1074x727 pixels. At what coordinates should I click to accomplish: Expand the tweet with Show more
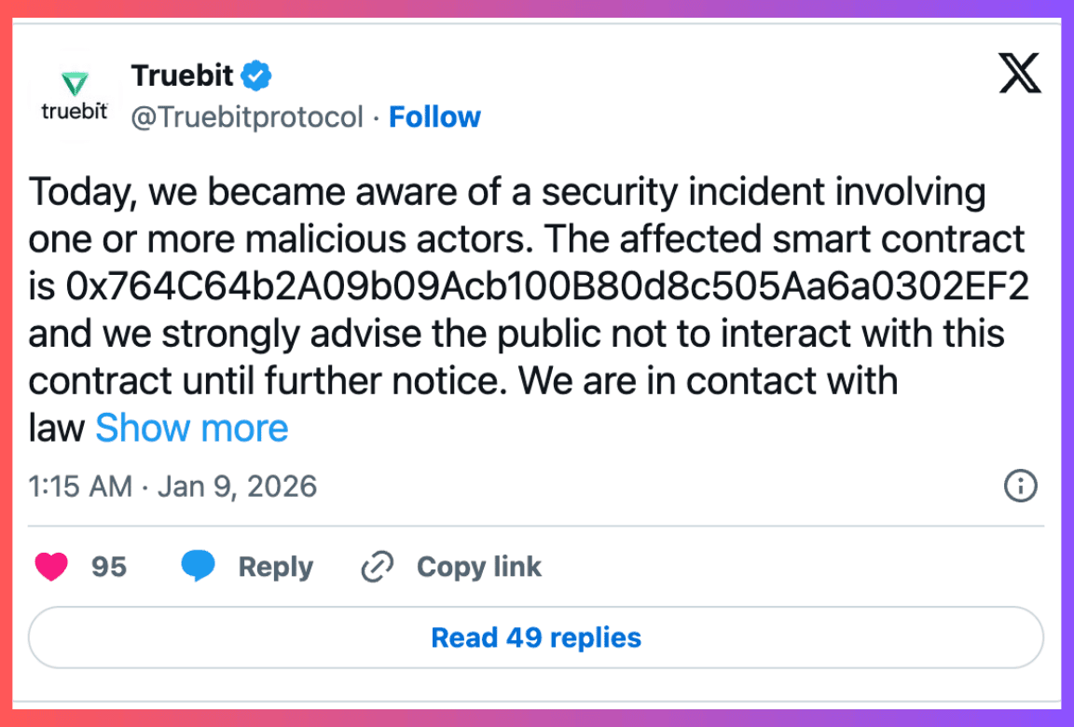(x=191, y=428)
